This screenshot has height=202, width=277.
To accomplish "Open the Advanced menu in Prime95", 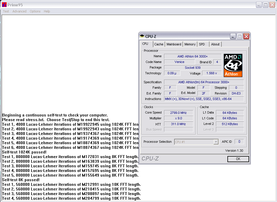I will pos(19,11).
